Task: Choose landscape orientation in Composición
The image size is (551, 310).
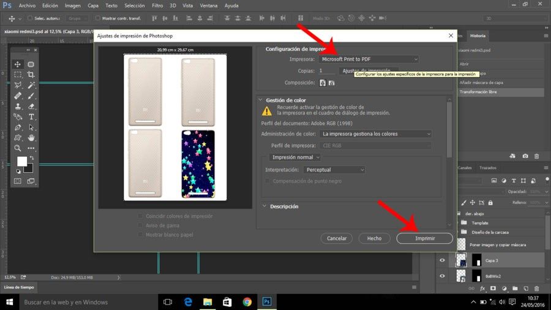Action: pyautogui.click(x=331, y=83)
